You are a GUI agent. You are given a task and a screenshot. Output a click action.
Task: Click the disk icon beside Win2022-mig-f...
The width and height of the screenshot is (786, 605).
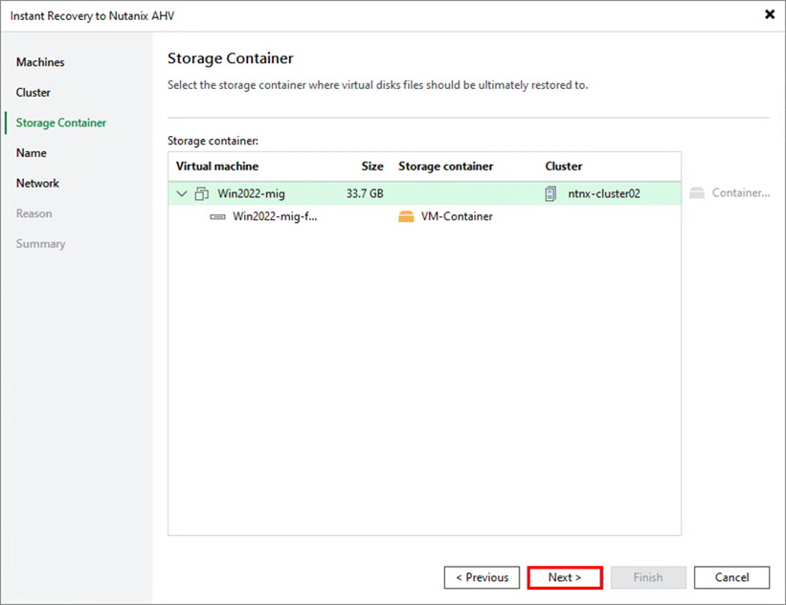(217, 216)
